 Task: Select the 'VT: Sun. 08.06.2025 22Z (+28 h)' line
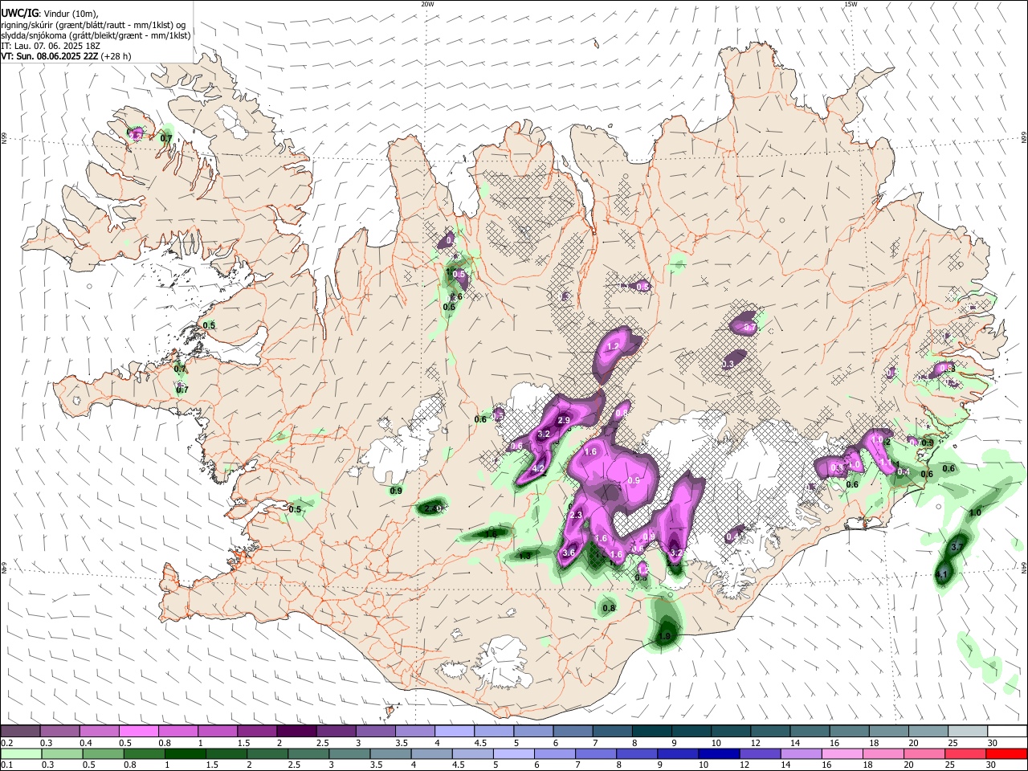coord(66,56)
